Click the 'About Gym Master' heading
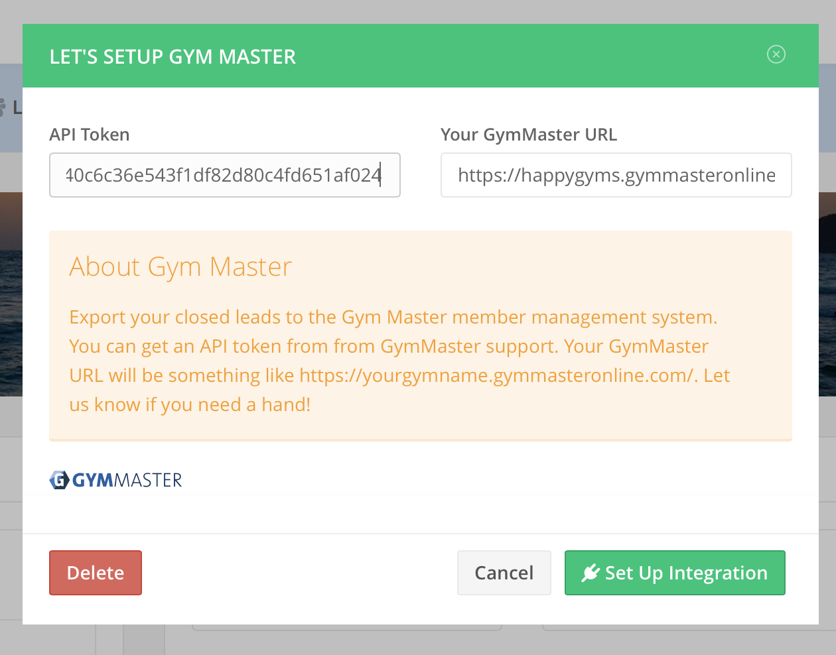Image resolution: width=836 pixels, height=655 pixels. pos(180,267)
